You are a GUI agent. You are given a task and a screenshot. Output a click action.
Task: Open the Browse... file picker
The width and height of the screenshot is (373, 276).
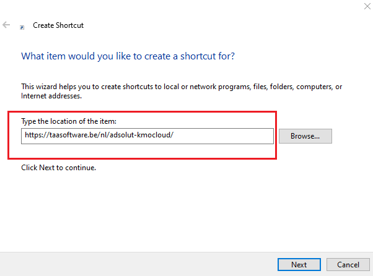tap(305, 136)
